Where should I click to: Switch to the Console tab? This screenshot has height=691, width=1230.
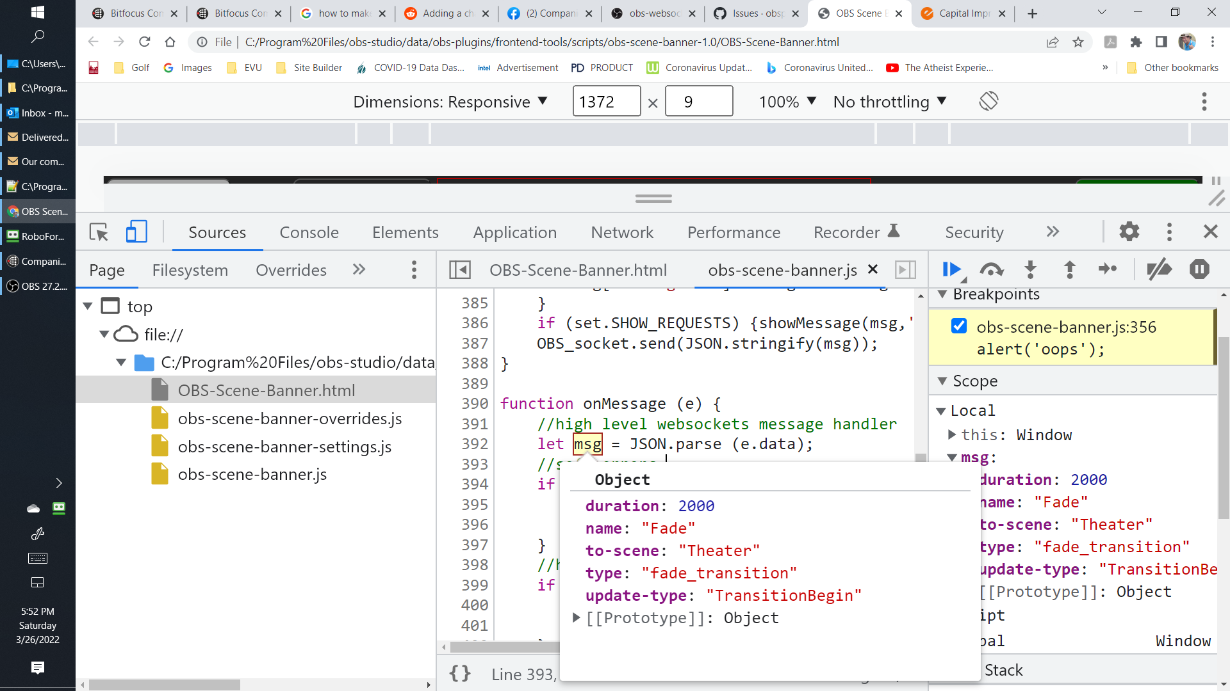point(309,232)
